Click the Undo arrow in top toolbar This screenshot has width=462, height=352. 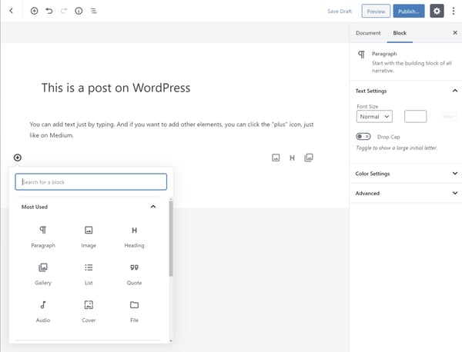(x=49, y=12)
